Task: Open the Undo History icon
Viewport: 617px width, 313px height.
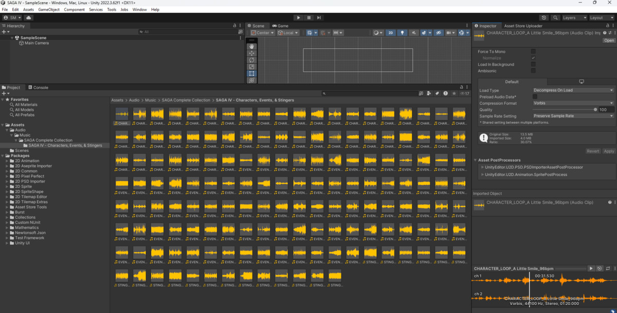Action: 543,17
